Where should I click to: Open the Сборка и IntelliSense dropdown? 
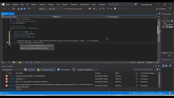pos(87,70)
